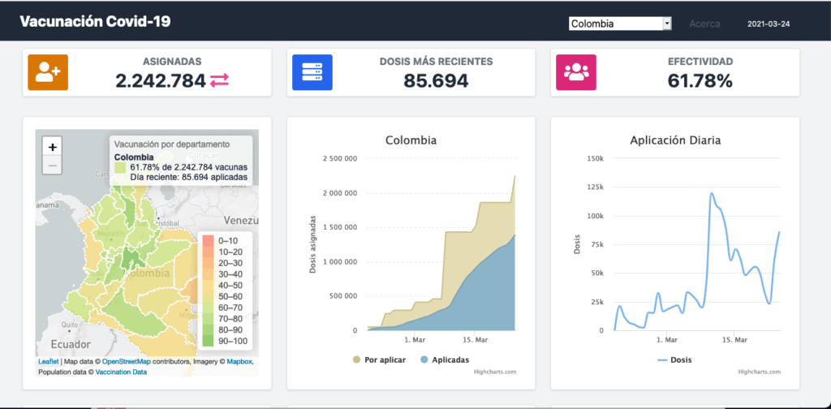Zoom out the map with minus button
Viewport: 831px width, 409px height.
tap(52, 166)
